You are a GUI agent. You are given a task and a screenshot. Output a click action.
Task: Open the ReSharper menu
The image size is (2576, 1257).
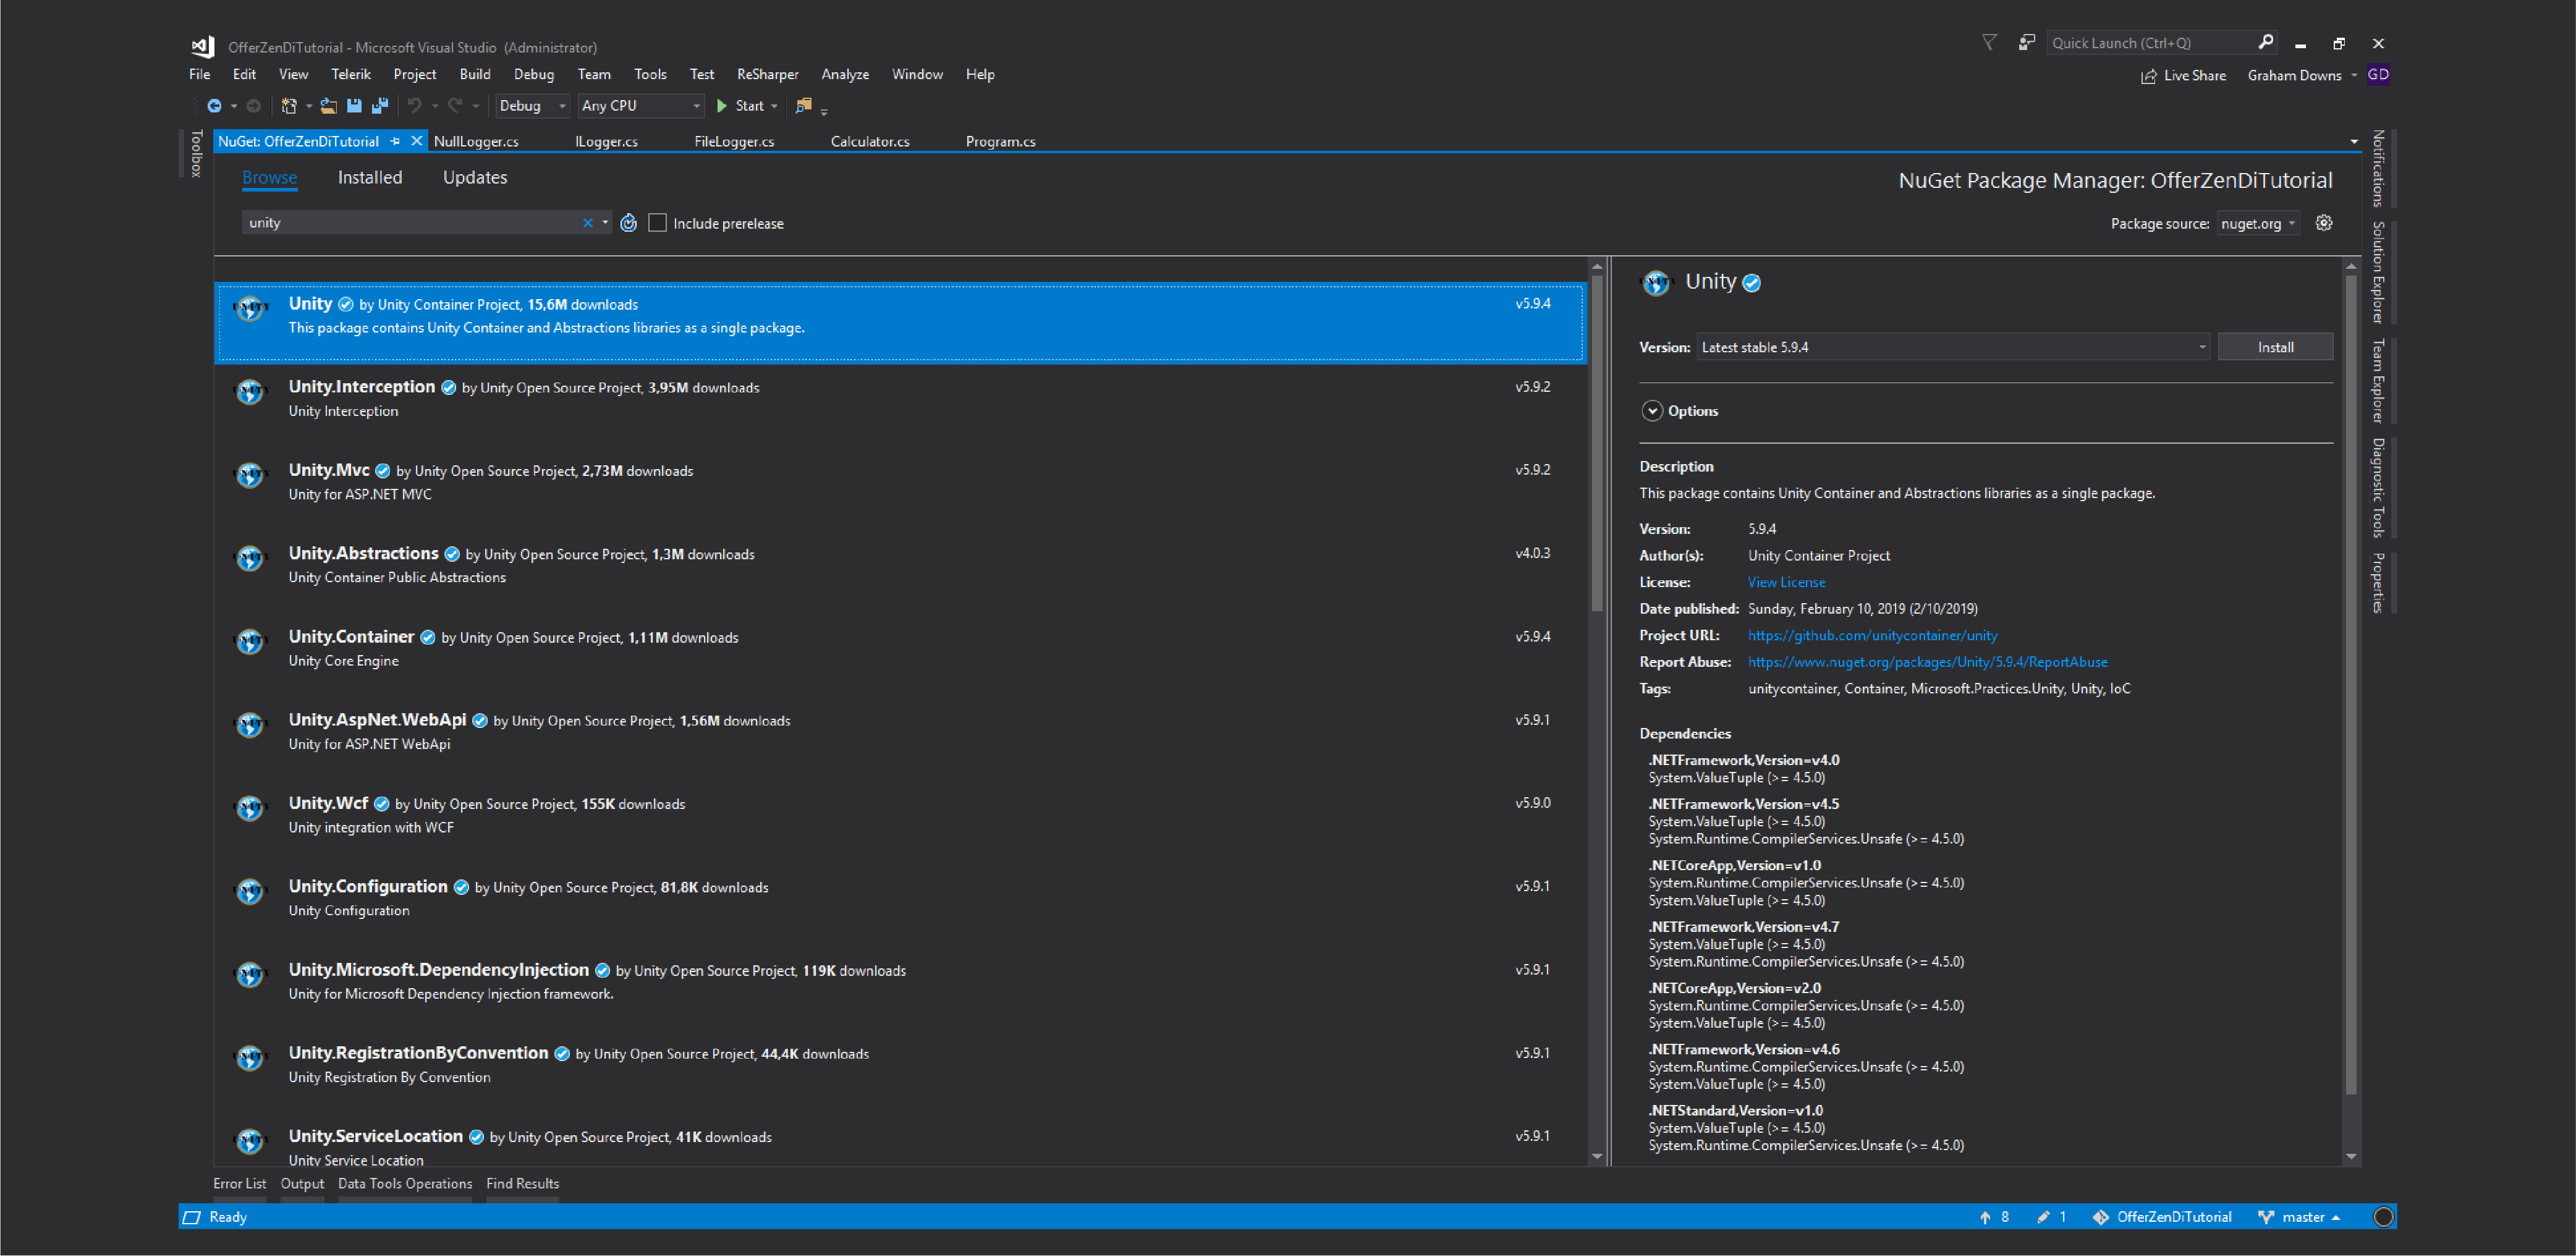(767, 75)
